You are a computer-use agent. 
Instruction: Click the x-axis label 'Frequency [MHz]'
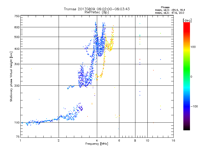(x=97, y=144)
